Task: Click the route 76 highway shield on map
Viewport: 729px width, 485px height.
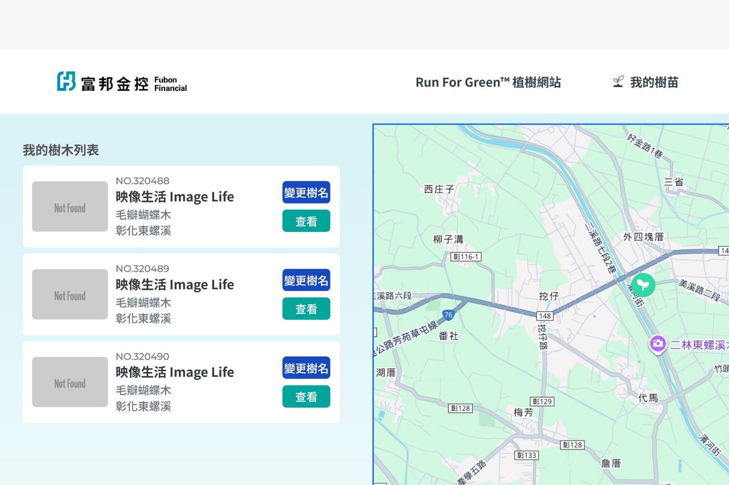Action: point(449,314)
